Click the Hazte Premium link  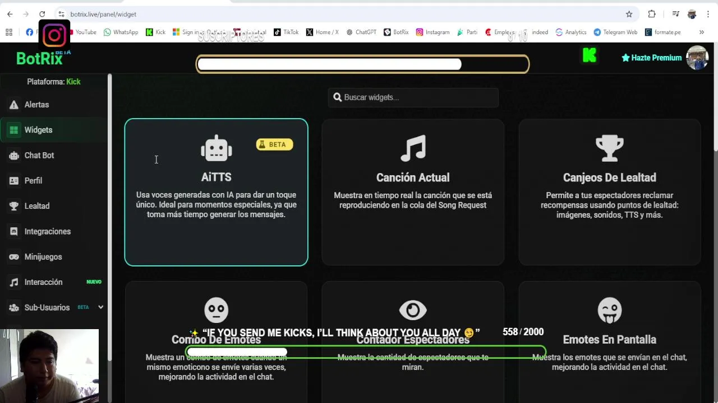(x=651, y=58)
